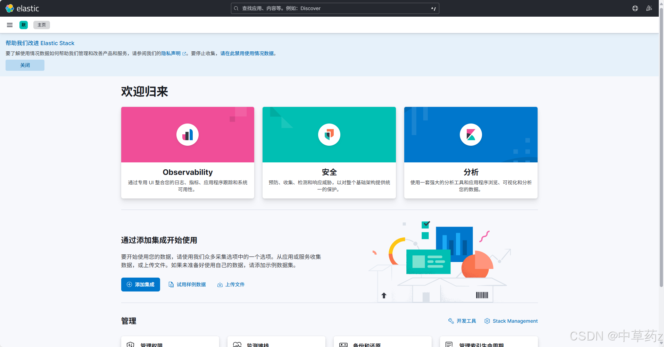Open the Observability card title
The height and width of the screenshot is (347, 664).
coord(188,172)
